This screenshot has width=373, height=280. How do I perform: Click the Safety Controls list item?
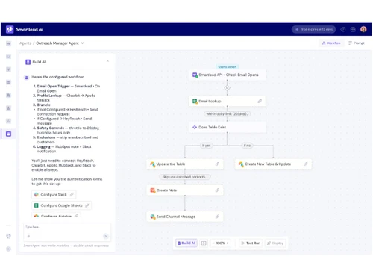[66, 130]
